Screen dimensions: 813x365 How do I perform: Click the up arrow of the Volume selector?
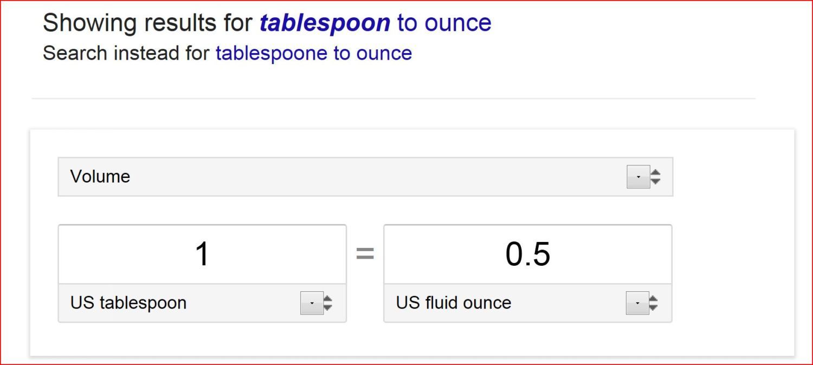[x=655, y=172]
